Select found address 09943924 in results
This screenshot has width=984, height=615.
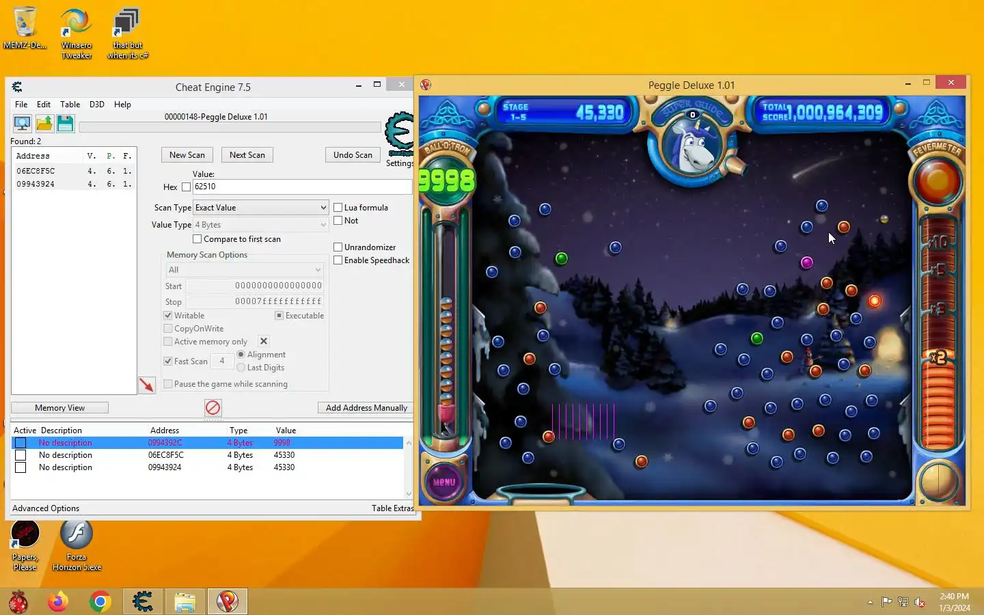point(36,184)
